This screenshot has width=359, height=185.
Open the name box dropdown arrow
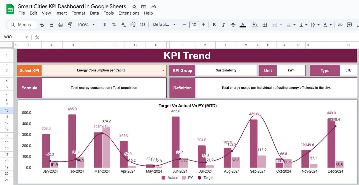(27, 37)
